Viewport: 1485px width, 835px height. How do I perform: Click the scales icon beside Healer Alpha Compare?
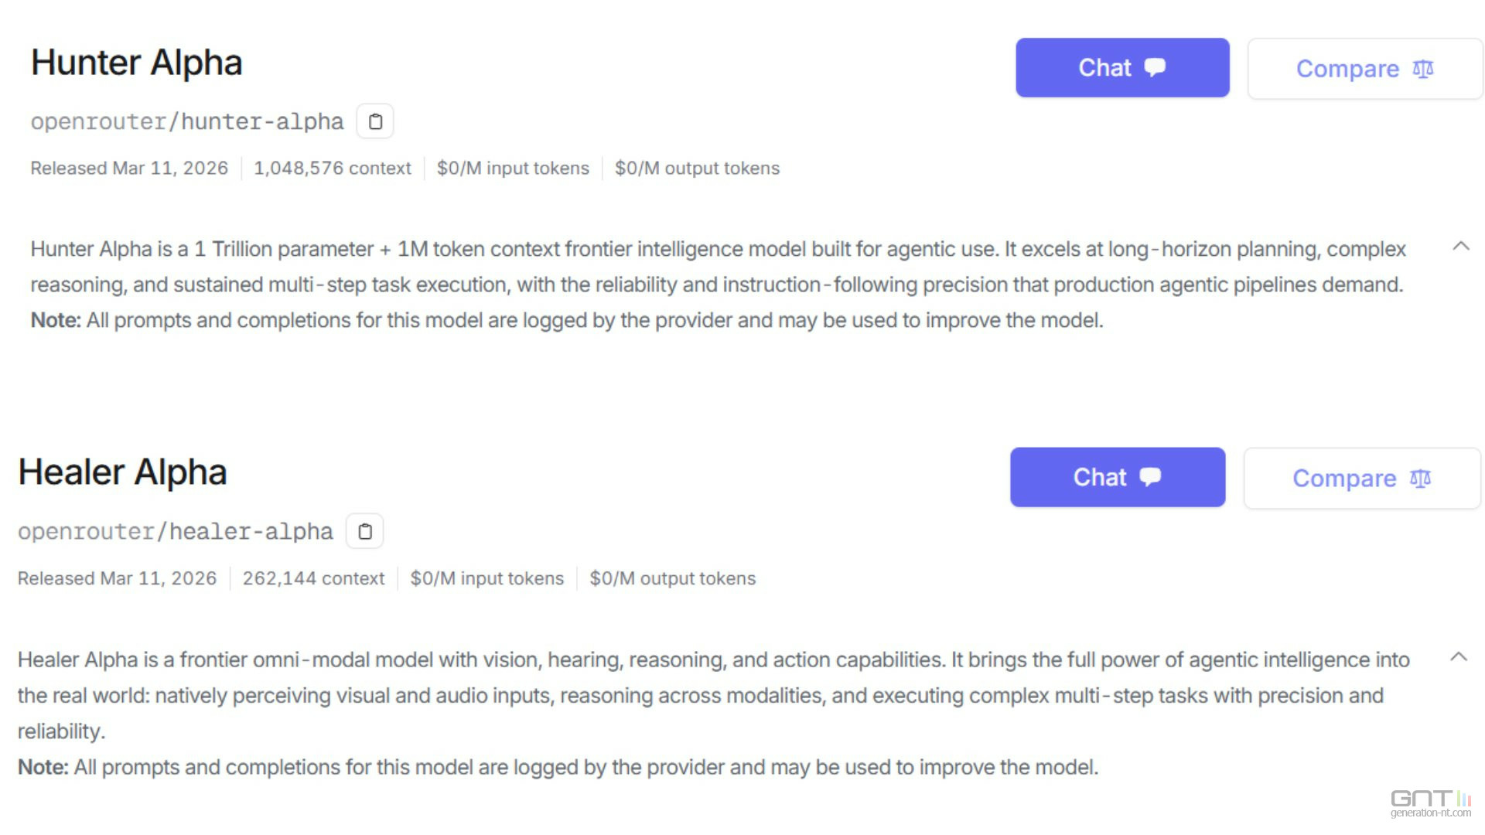pos(1420,479)
